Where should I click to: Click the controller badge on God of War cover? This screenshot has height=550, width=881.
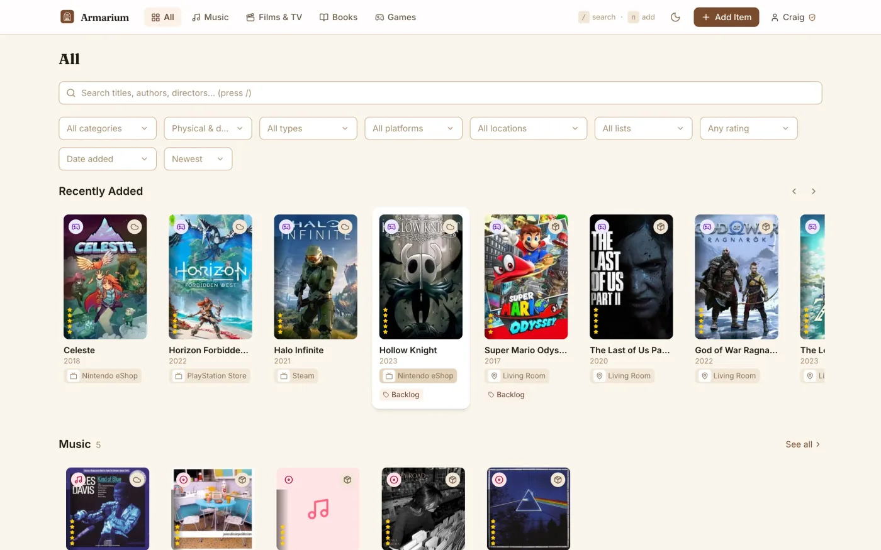click(x=707, y=226)
